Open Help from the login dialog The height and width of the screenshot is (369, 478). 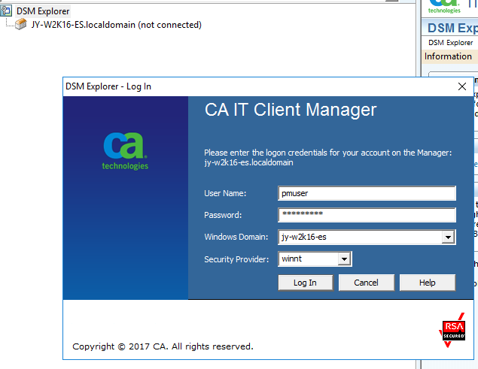click(x=428, y=283)
